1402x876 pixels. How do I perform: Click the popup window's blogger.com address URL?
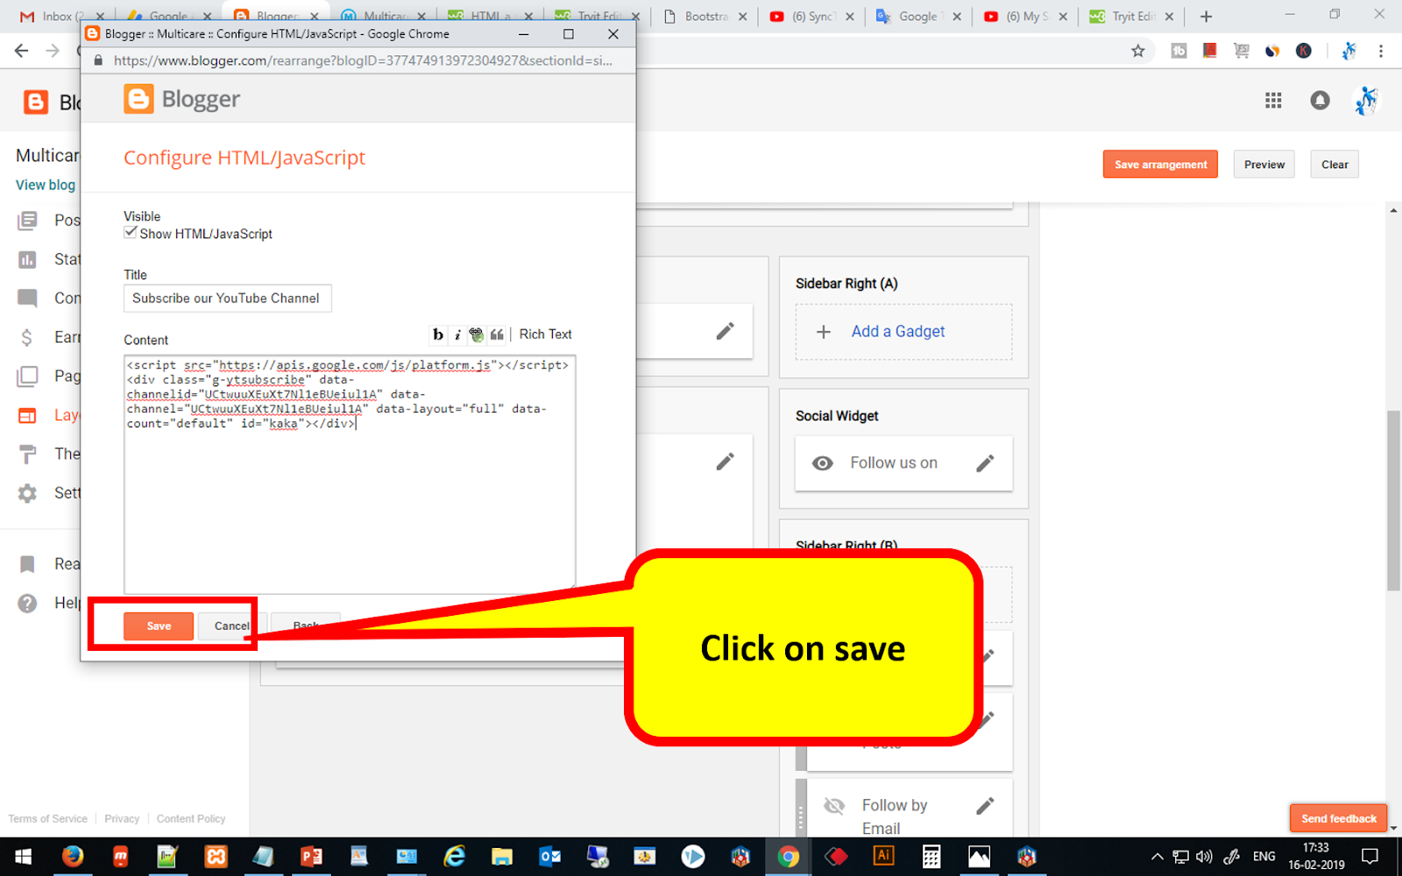363,60
